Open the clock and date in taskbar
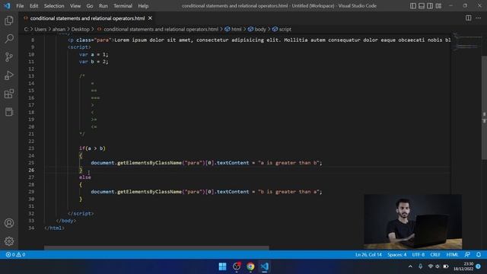The image size is (487, 274). [463, 266]
